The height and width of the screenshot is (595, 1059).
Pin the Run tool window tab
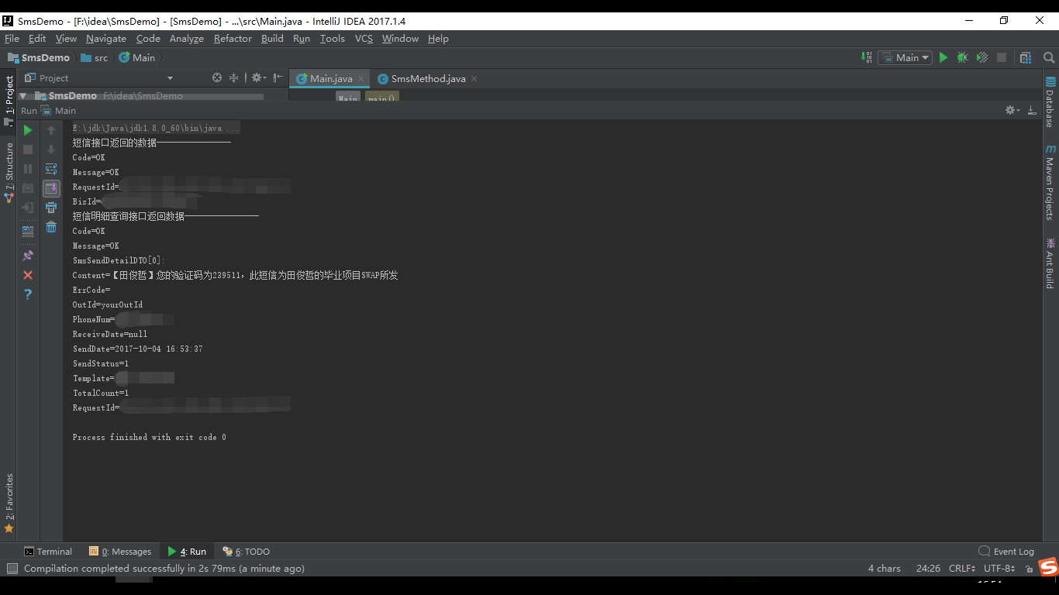point(28,255)
